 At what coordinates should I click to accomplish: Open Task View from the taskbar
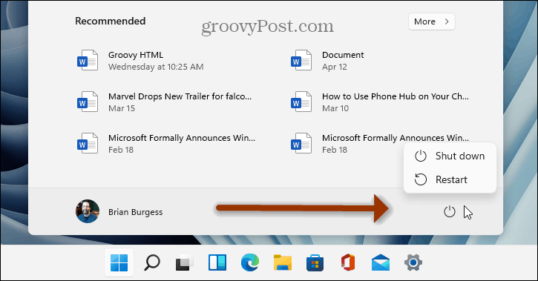click(184, 263)
